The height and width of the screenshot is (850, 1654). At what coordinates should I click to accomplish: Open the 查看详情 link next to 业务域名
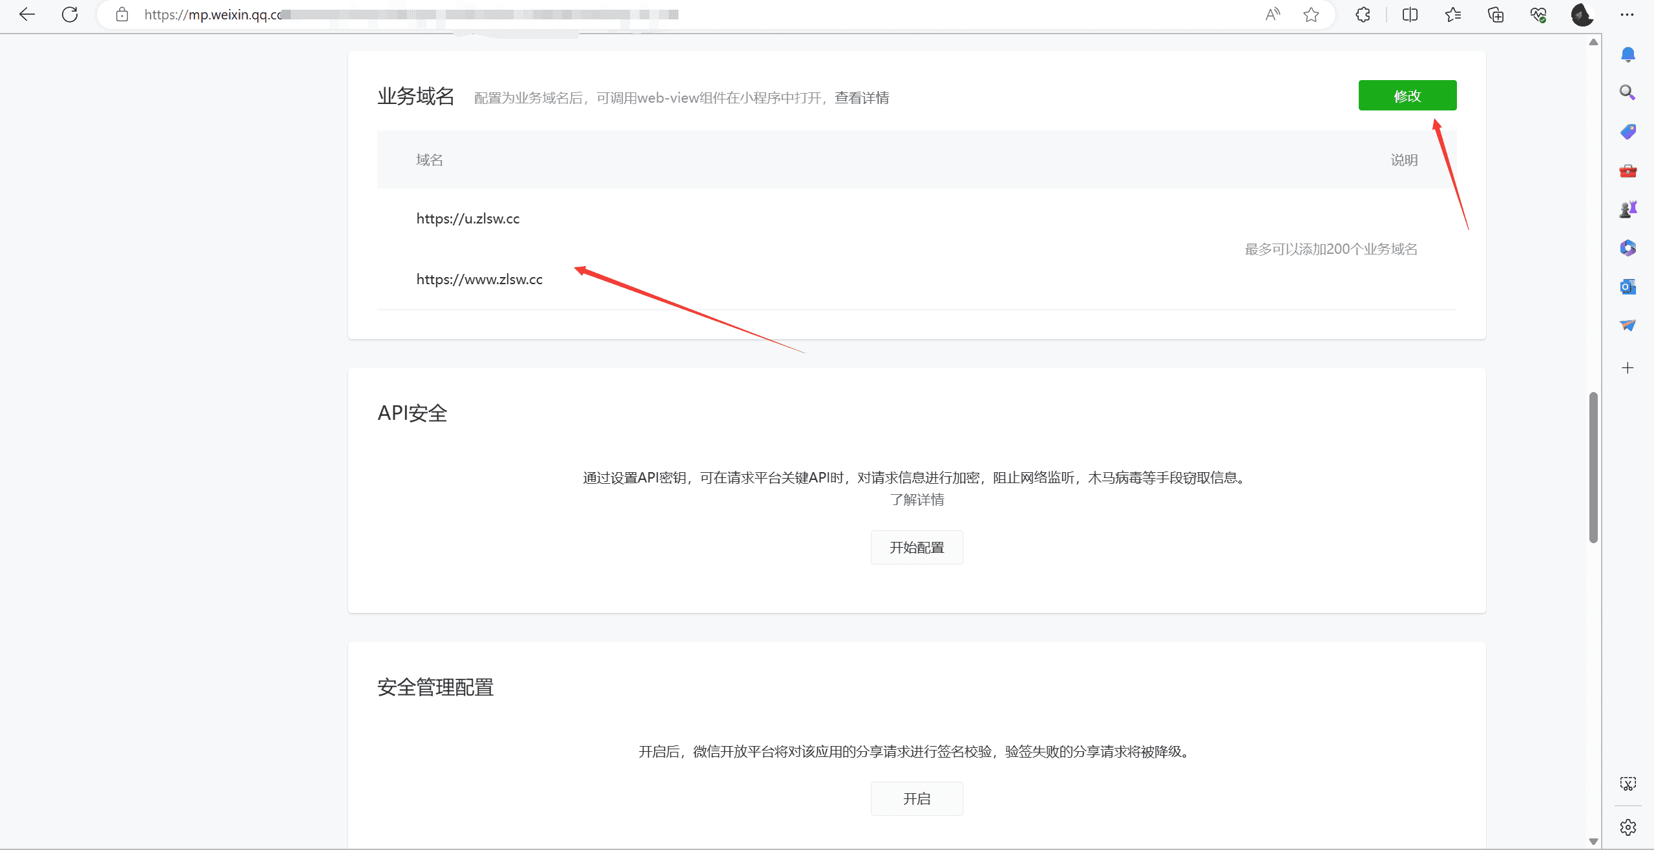(863, 97)
